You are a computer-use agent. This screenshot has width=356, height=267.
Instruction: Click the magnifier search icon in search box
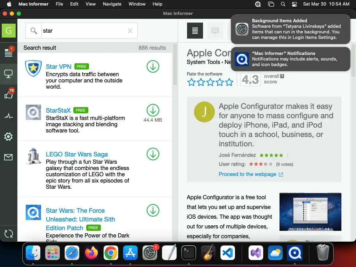tap(34, 31)
